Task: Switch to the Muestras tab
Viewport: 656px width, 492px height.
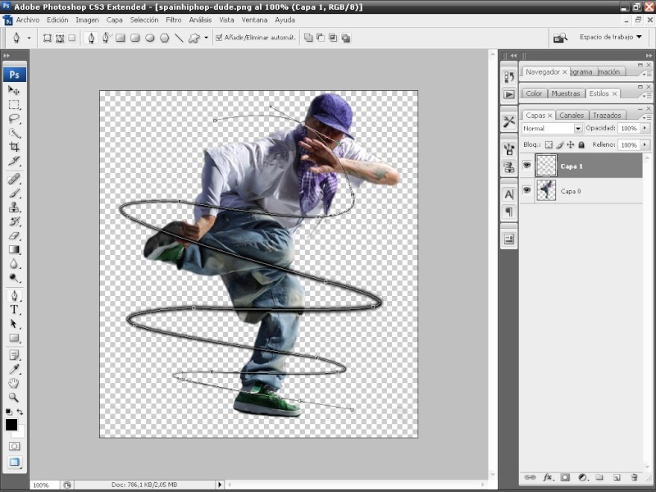Action: pyautogui.click(x=565, y=93)
